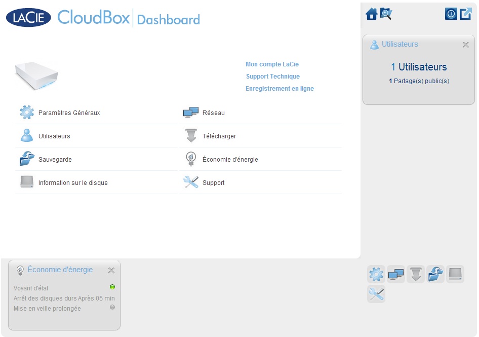Click the wrench icon beside Support
479x337 pixels.
point(191,182)
